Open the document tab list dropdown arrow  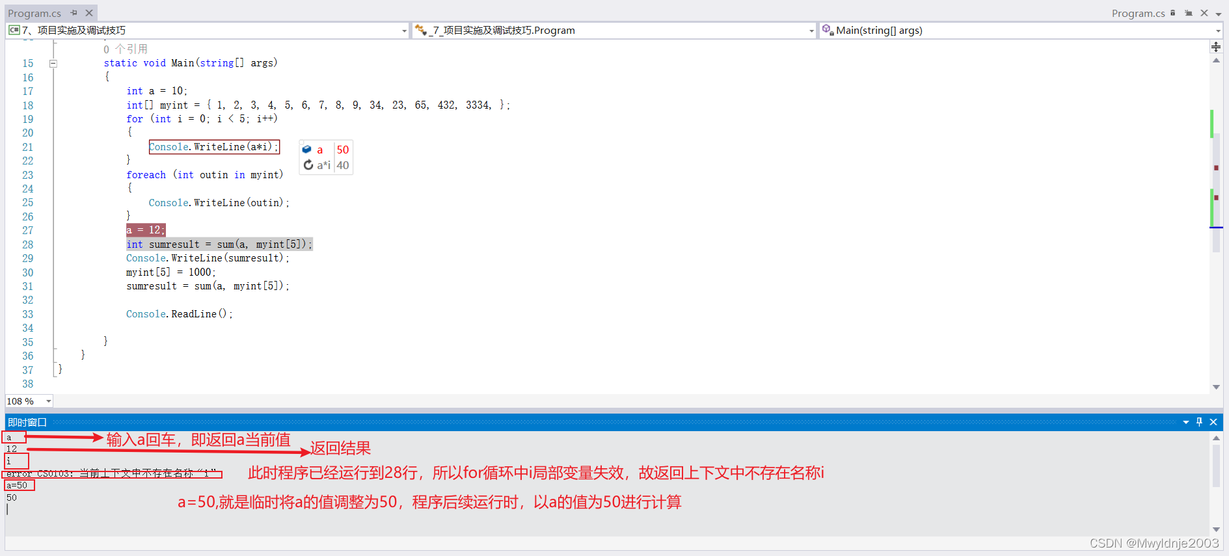tap(1219, 14)
